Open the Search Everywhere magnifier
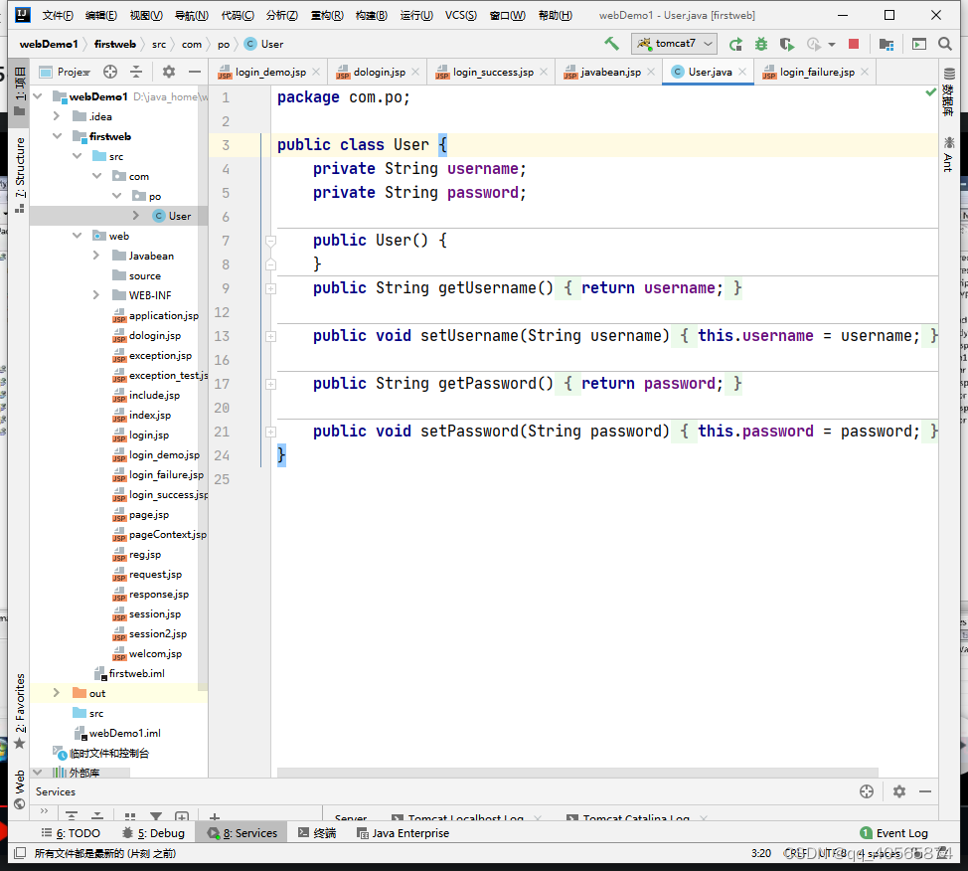Screen dimensions: 968x871 pyautogui.click(x=945, y=44)
